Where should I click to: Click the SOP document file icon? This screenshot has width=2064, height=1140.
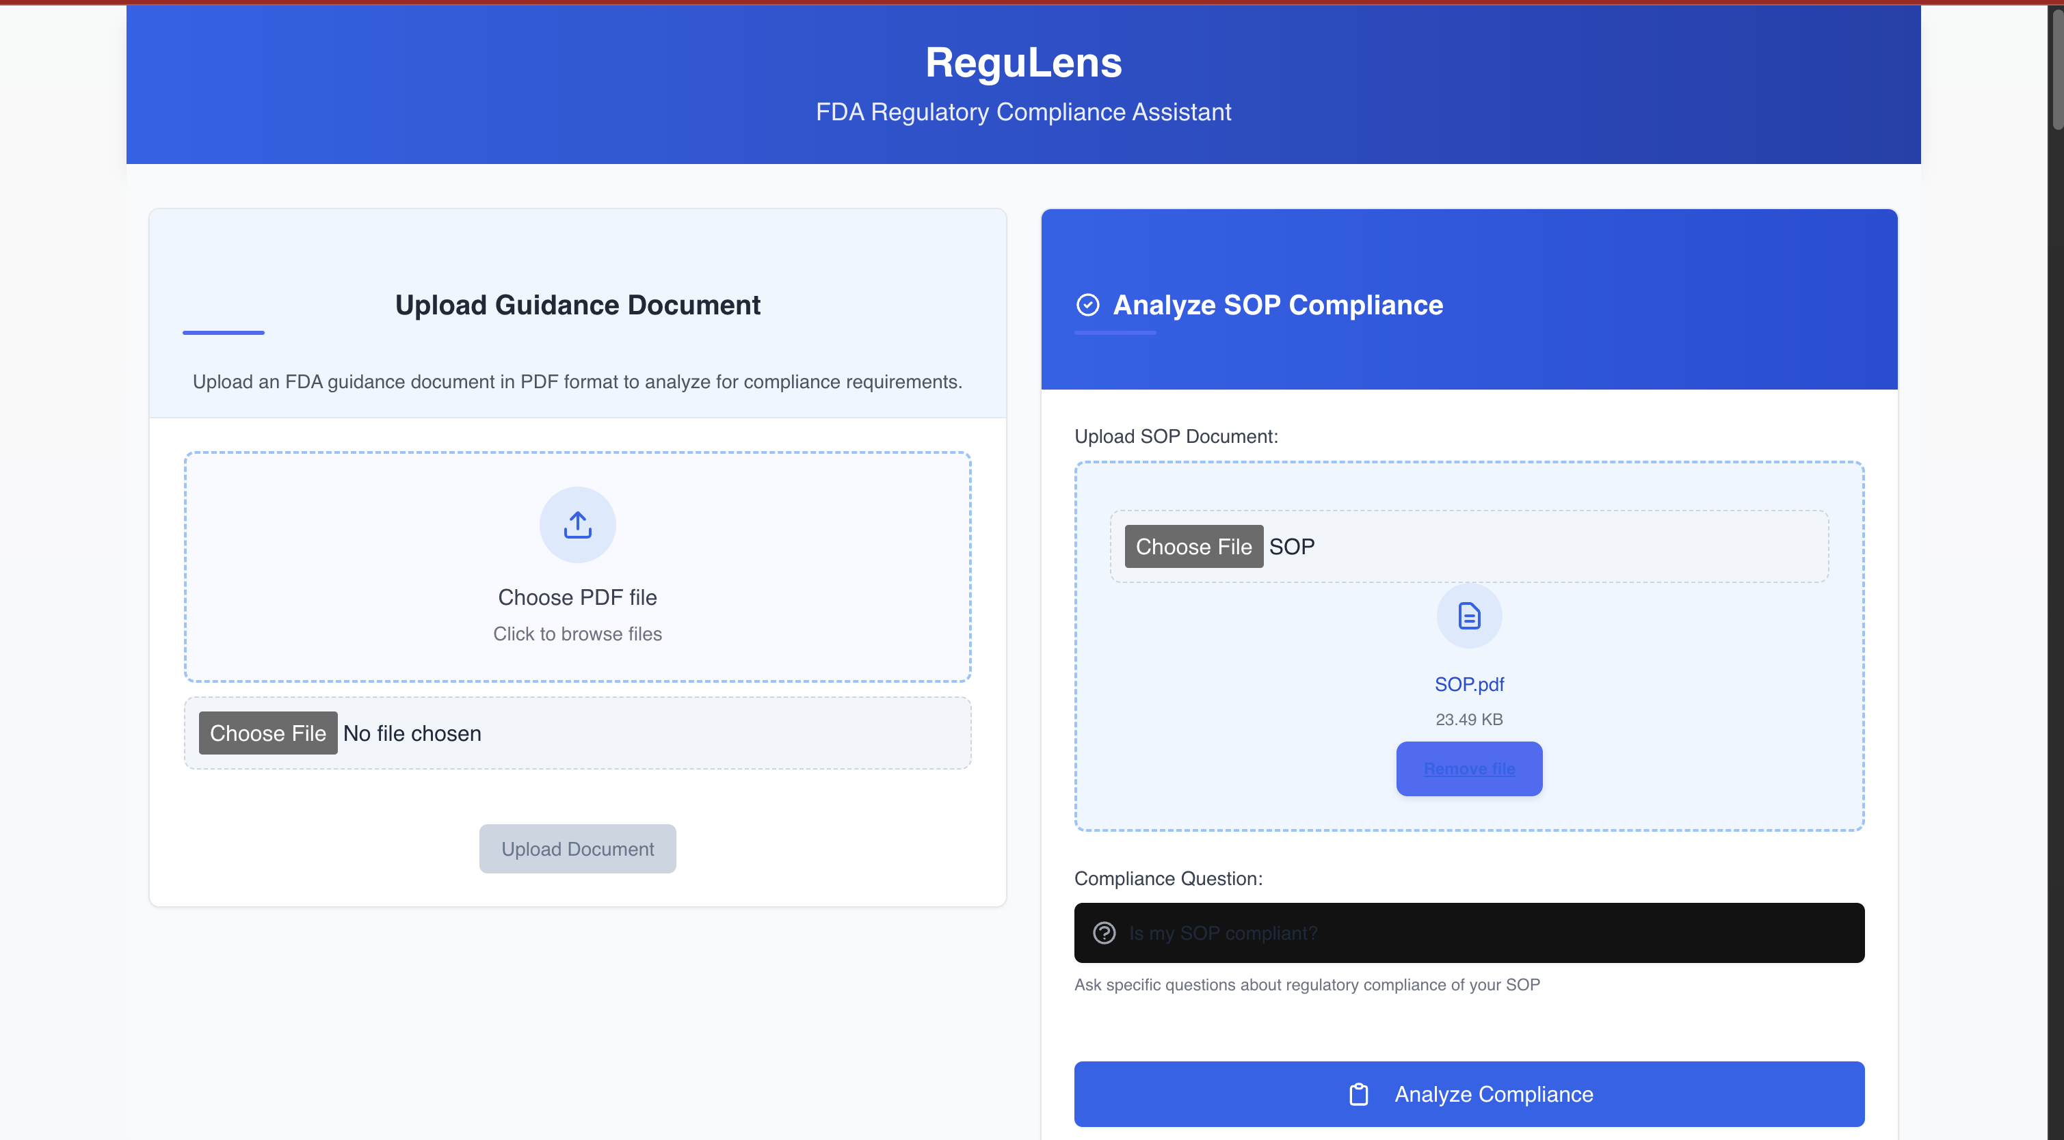(x=1469, y=616)
